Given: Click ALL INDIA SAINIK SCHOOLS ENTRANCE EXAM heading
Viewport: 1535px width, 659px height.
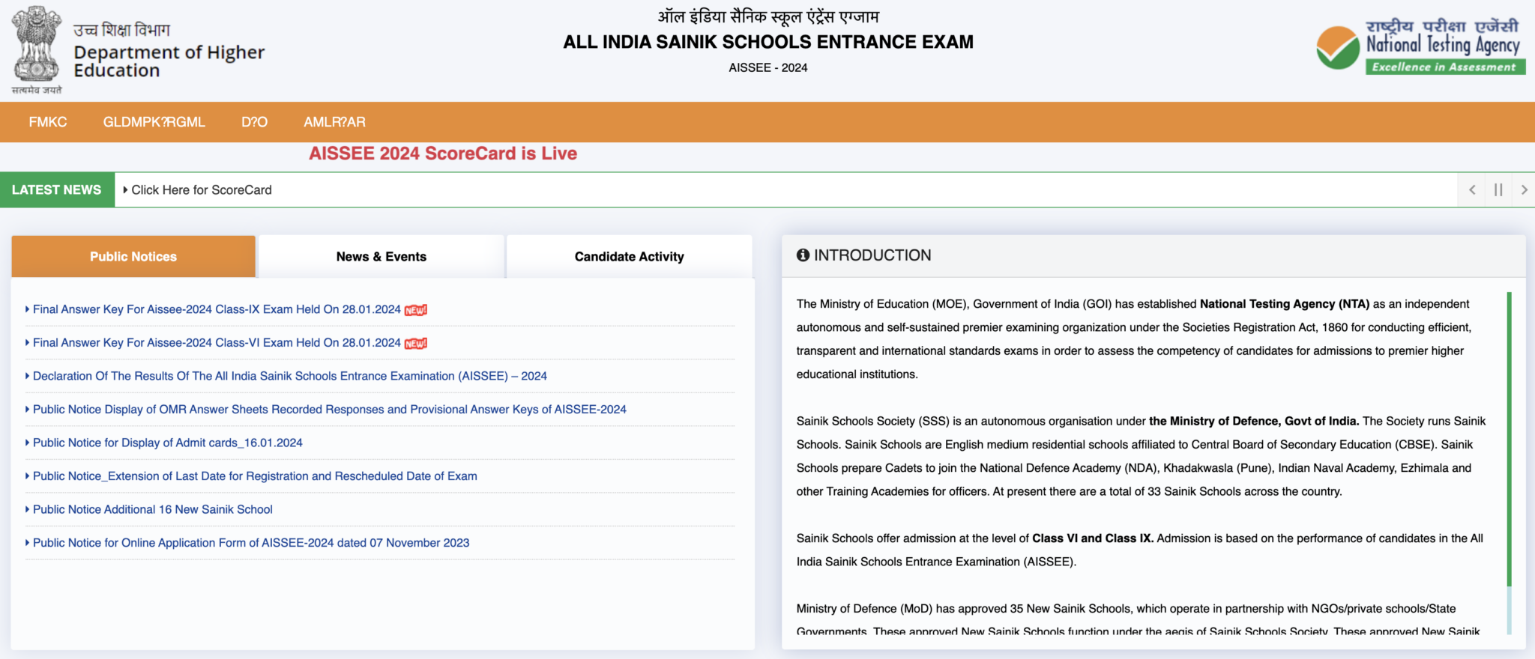Looking at the screenshot, I should [768, 42].
